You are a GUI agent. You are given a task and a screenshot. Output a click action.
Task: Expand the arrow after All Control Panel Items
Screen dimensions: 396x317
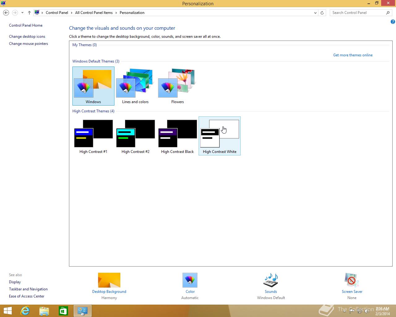[116, 13]
